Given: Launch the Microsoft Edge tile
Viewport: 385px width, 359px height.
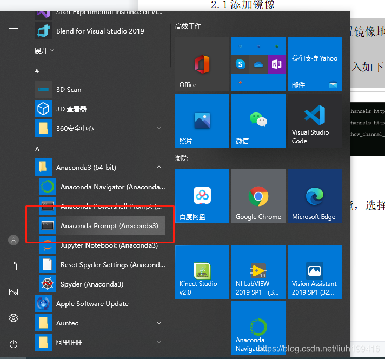Looking at the screenshot, I should (315, 196).
